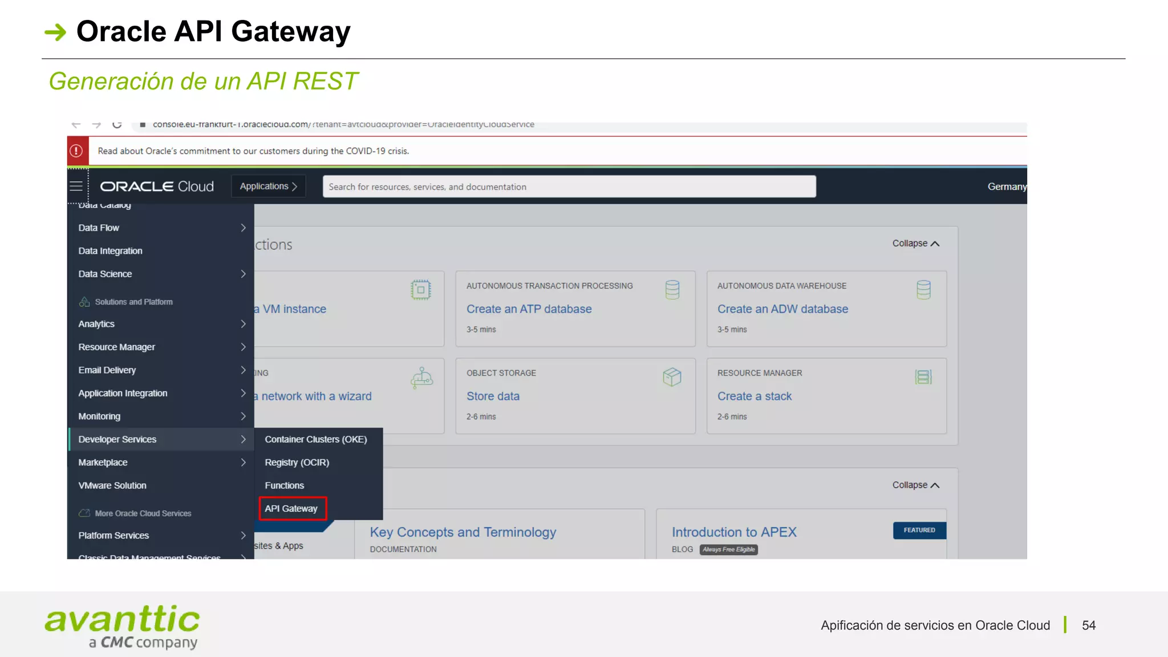Image resolution: width=1168 pixels, height=657 pixels.
Task: Click the search resources input field
Action: point(569,186)
